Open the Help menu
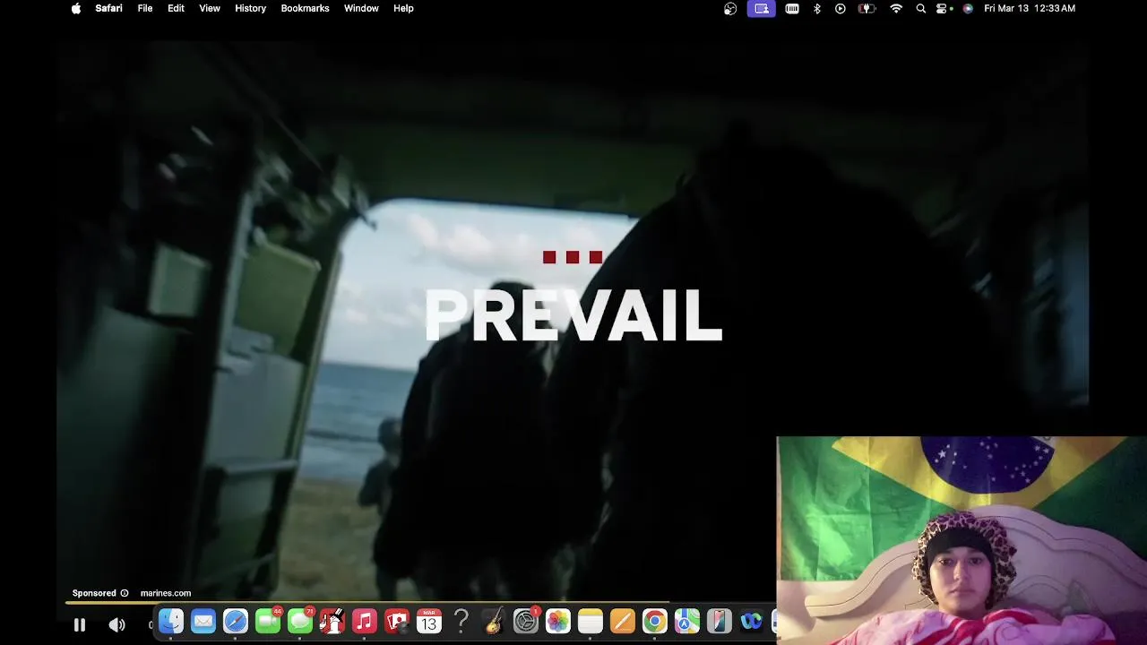The width and height of the screenshot is (1147, 645). 403,8
